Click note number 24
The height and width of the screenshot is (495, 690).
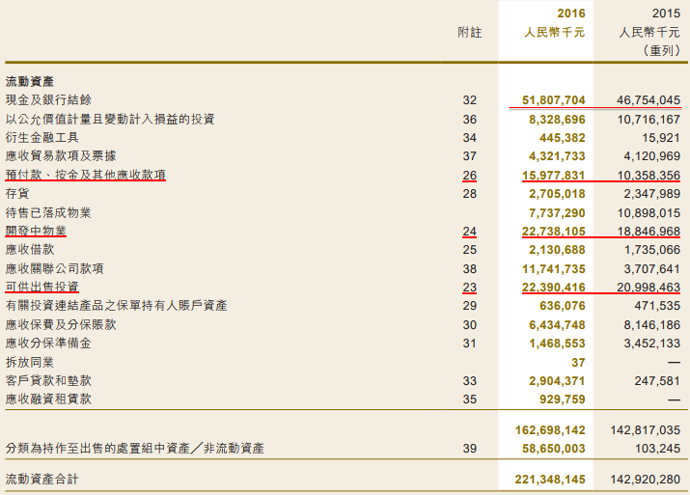[x=469, y=232]
